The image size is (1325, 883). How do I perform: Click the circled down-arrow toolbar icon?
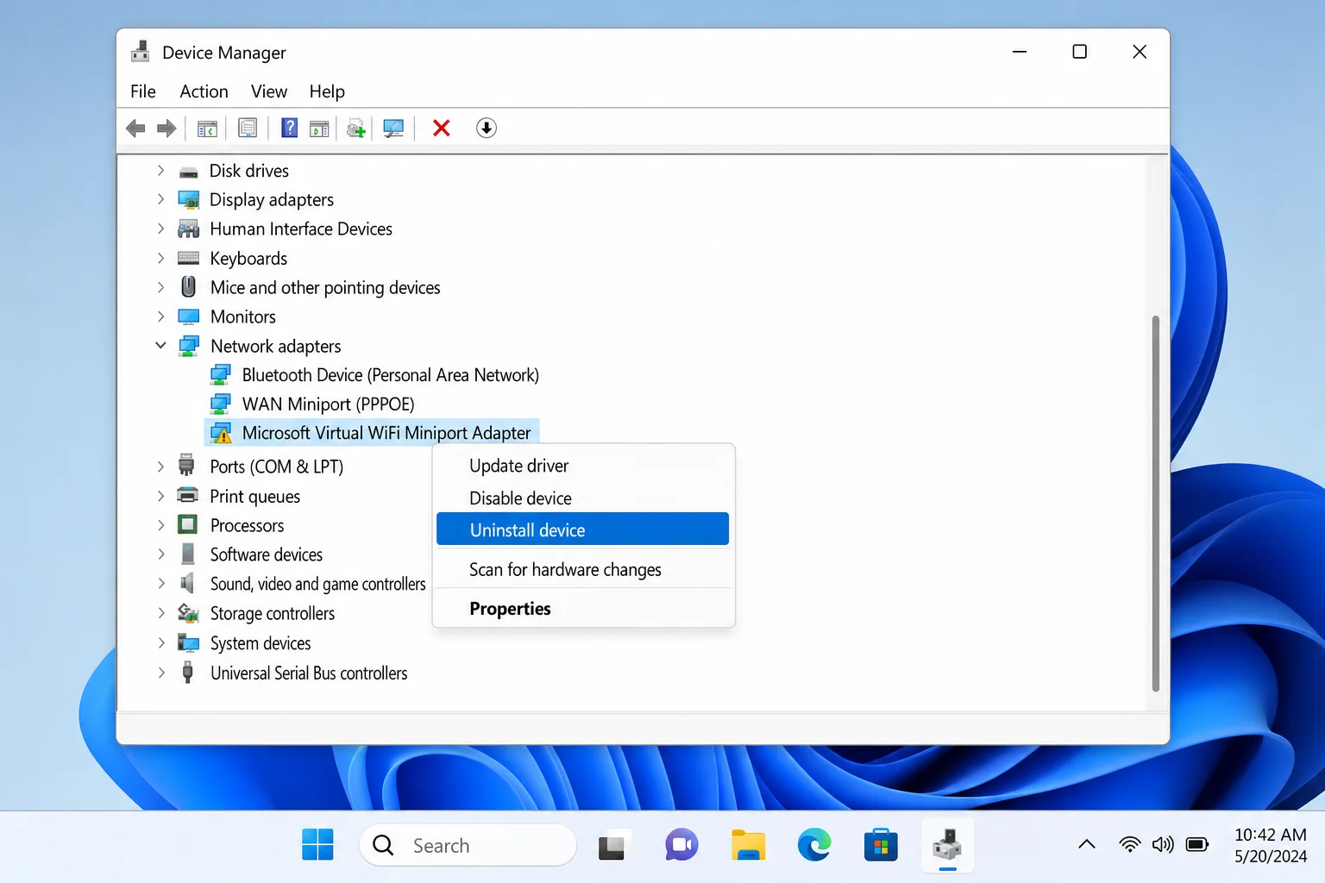coord(487,128)
